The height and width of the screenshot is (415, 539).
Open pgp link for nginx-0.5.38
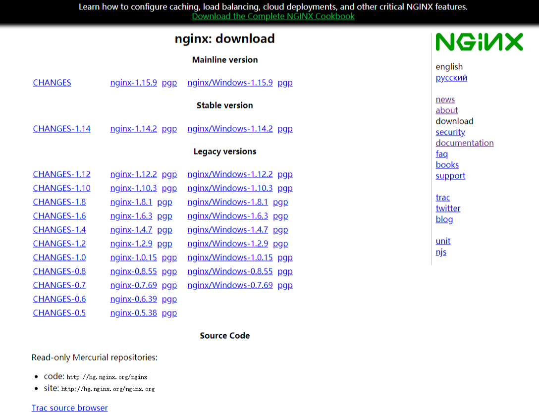coord(169,313)
